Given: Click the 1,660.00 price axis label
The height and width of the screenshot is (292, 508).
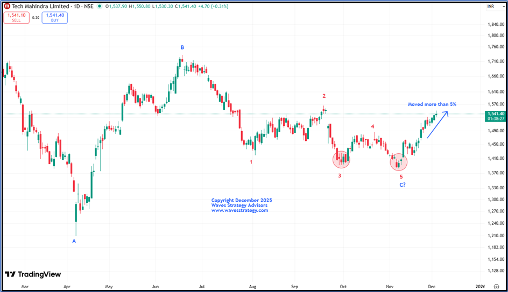Looking at the screenshot, I should click(x=496, y=76).
